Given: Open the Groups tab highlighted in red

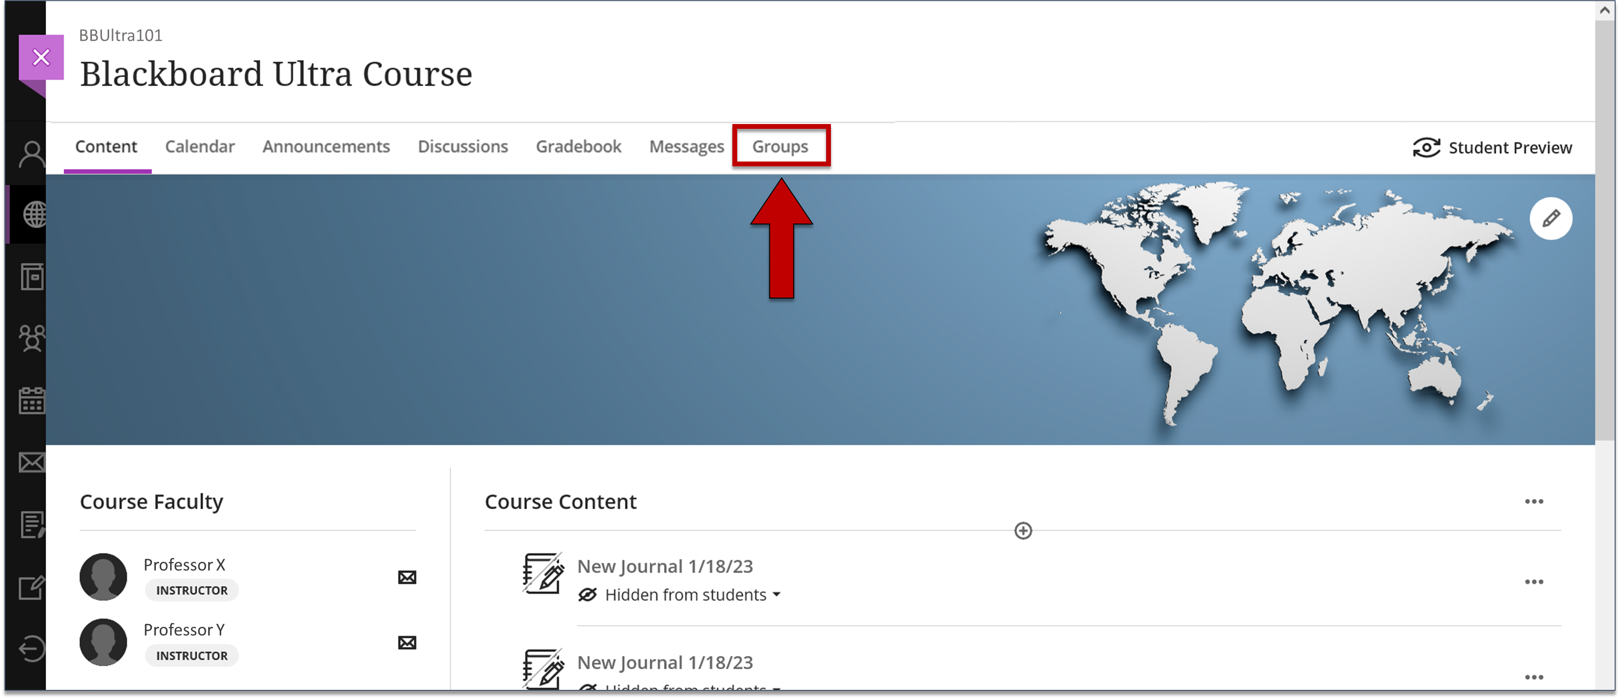Looking at the screenshot, I should [781, 146].
